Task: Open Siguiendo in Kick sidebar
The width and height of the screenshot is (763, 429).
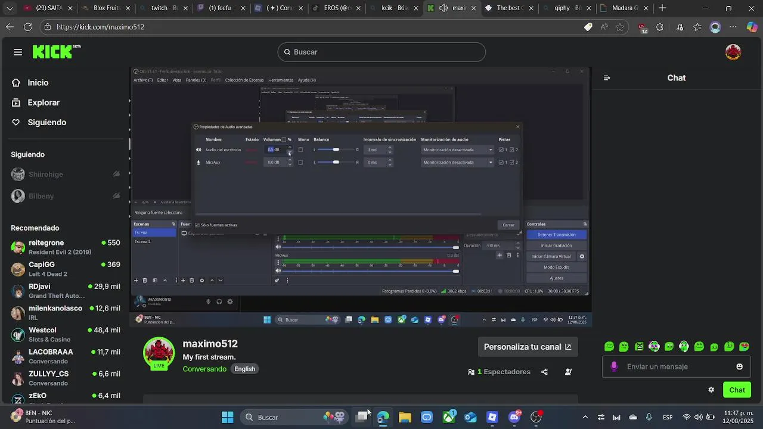Action: [x=47, y=122]
